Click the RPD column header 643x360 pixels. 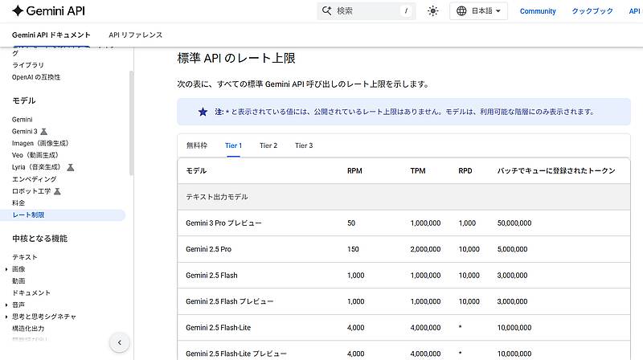click(465, 171)
